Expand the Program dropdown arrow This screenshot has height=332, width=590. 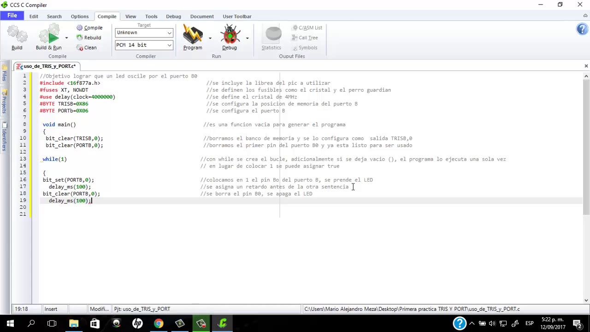210,38
